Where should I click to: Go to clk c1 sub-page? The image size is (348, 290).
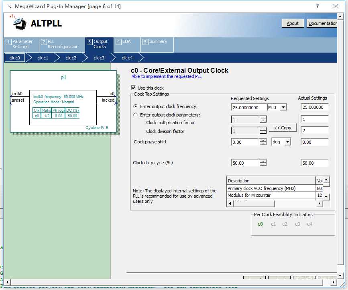pyautogui.click(x=43, y=58)
